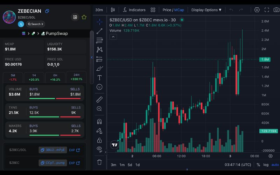Image resolution: width=280 pixels, height=175 pixels.
Task: Undo the last chart action
Action: click(231, 10)
